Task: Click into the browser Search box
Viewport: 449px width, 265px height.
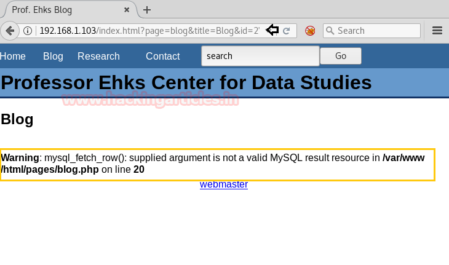Action: [x=376, y=31]
